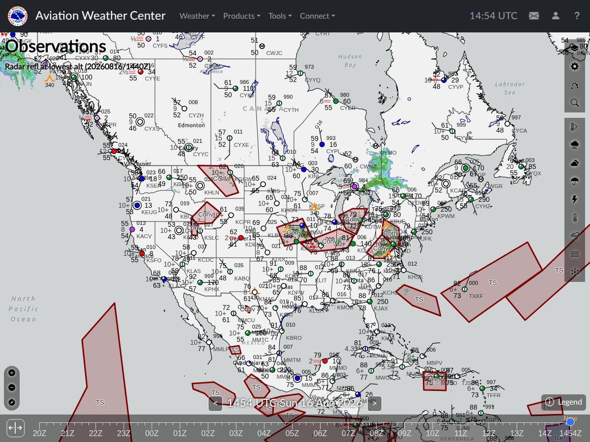Toggle the foggy cloud layer icon

575,145
